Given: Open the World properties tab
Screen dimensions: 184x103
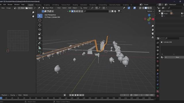Looking at the screenshot, I should click(158, 61).
